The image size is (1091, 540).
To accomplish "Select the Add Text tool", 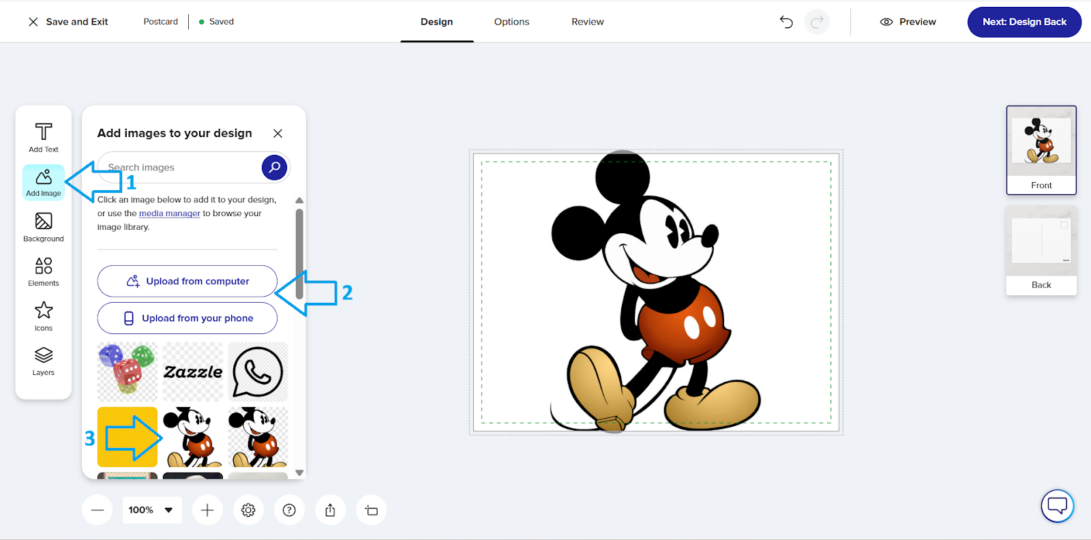I will pos(44,137).
